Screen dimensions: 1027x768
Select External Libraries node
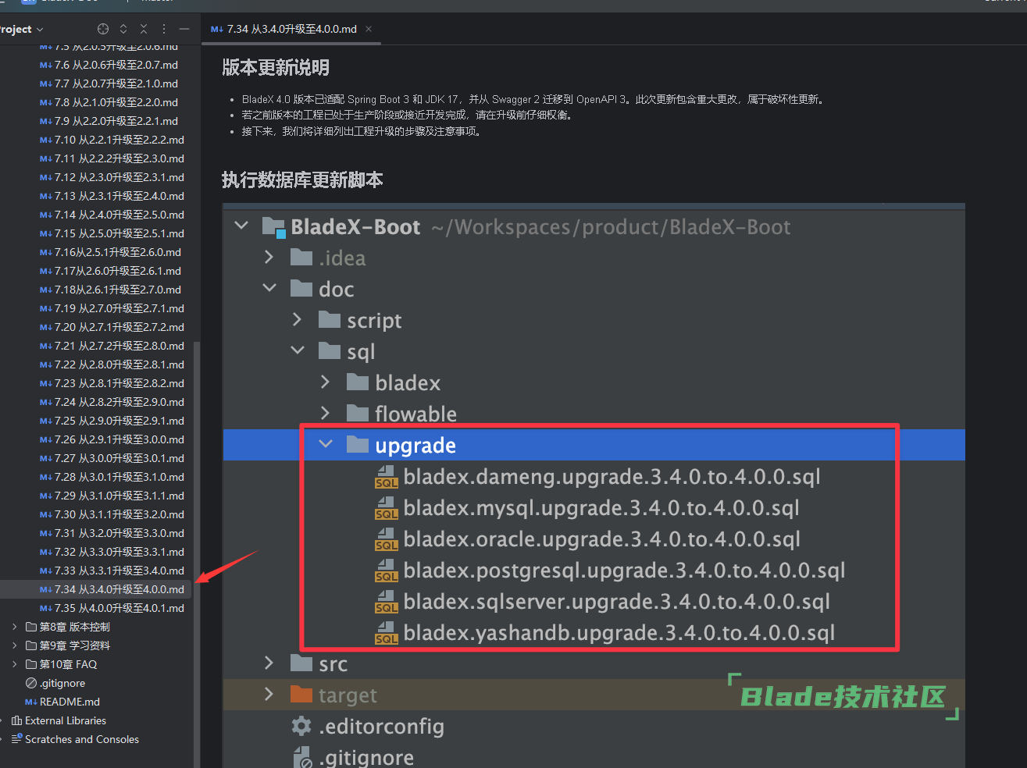pos(66,720)
